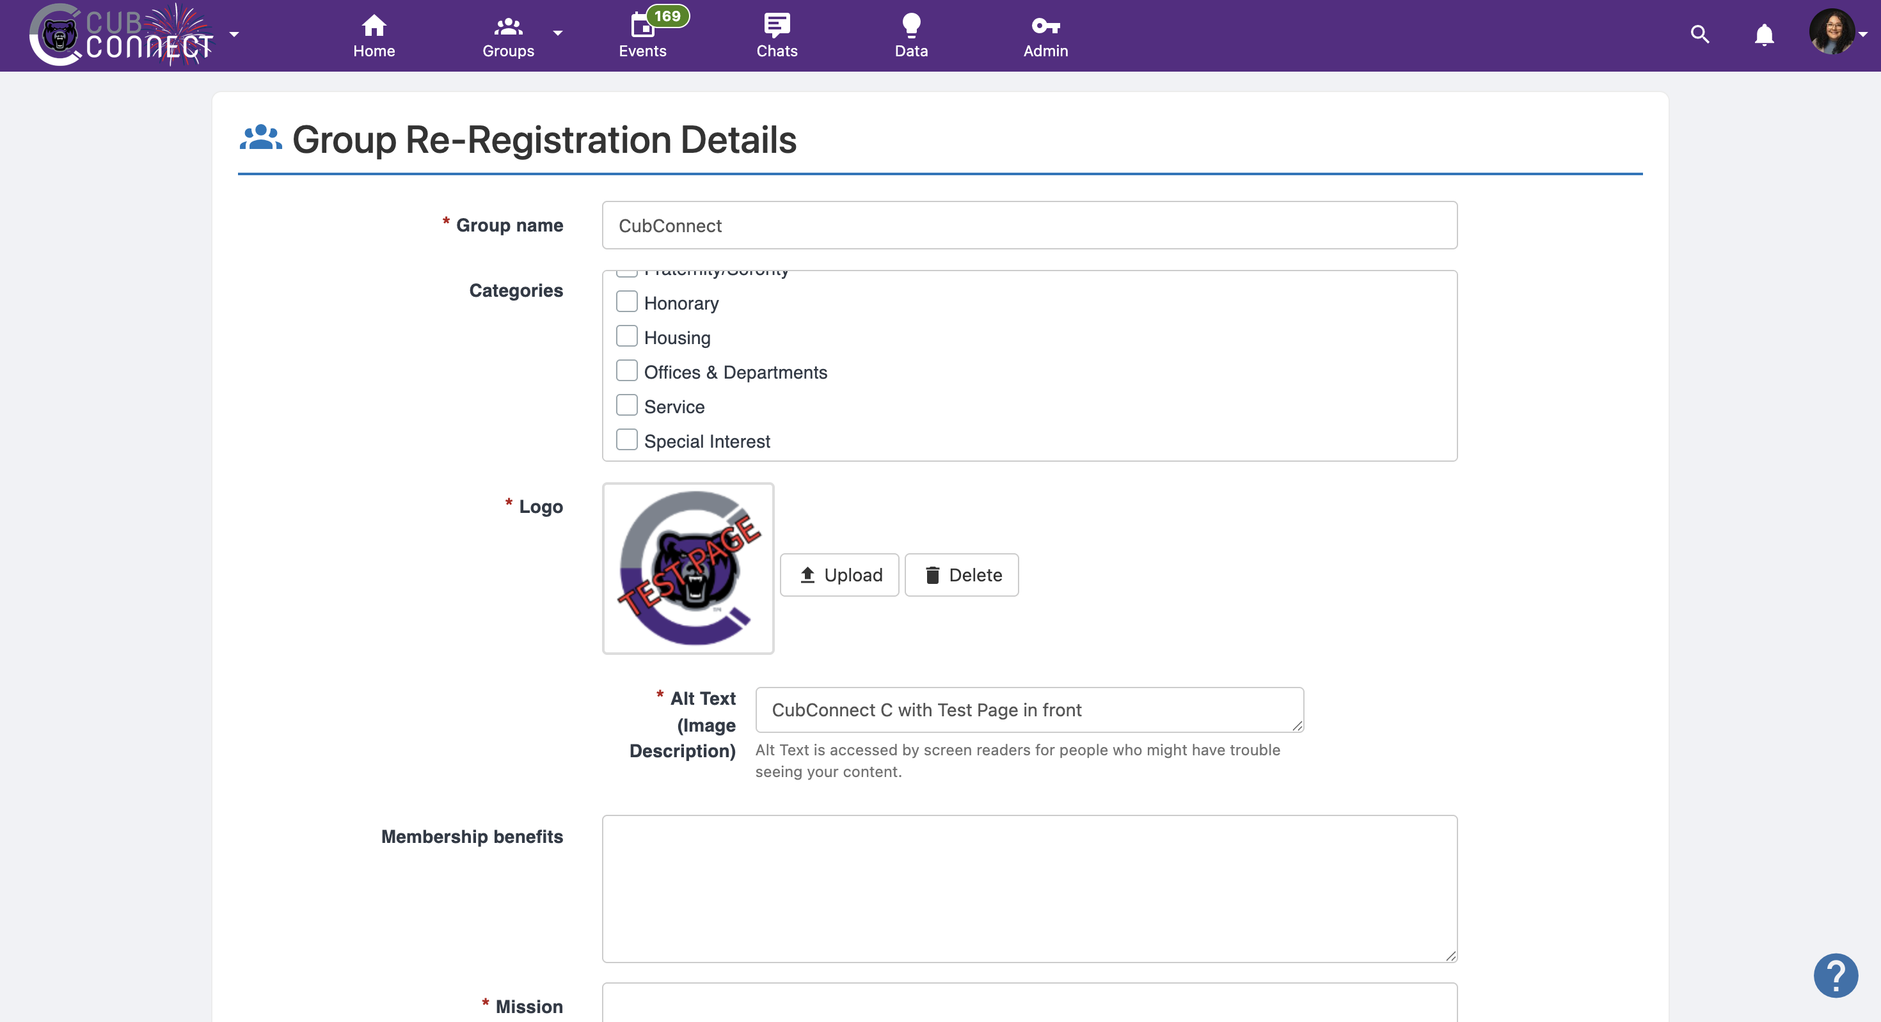Focus the Mission text field

tap(1029, 1003)
